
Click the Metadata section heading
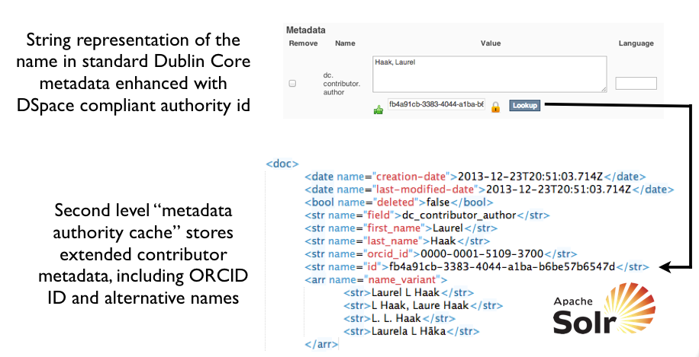(305, 30)
